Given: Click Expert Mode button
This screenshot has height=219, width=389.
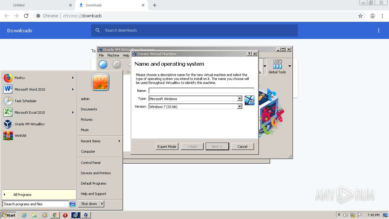Looking at the screenshot, I should point(167,147).
